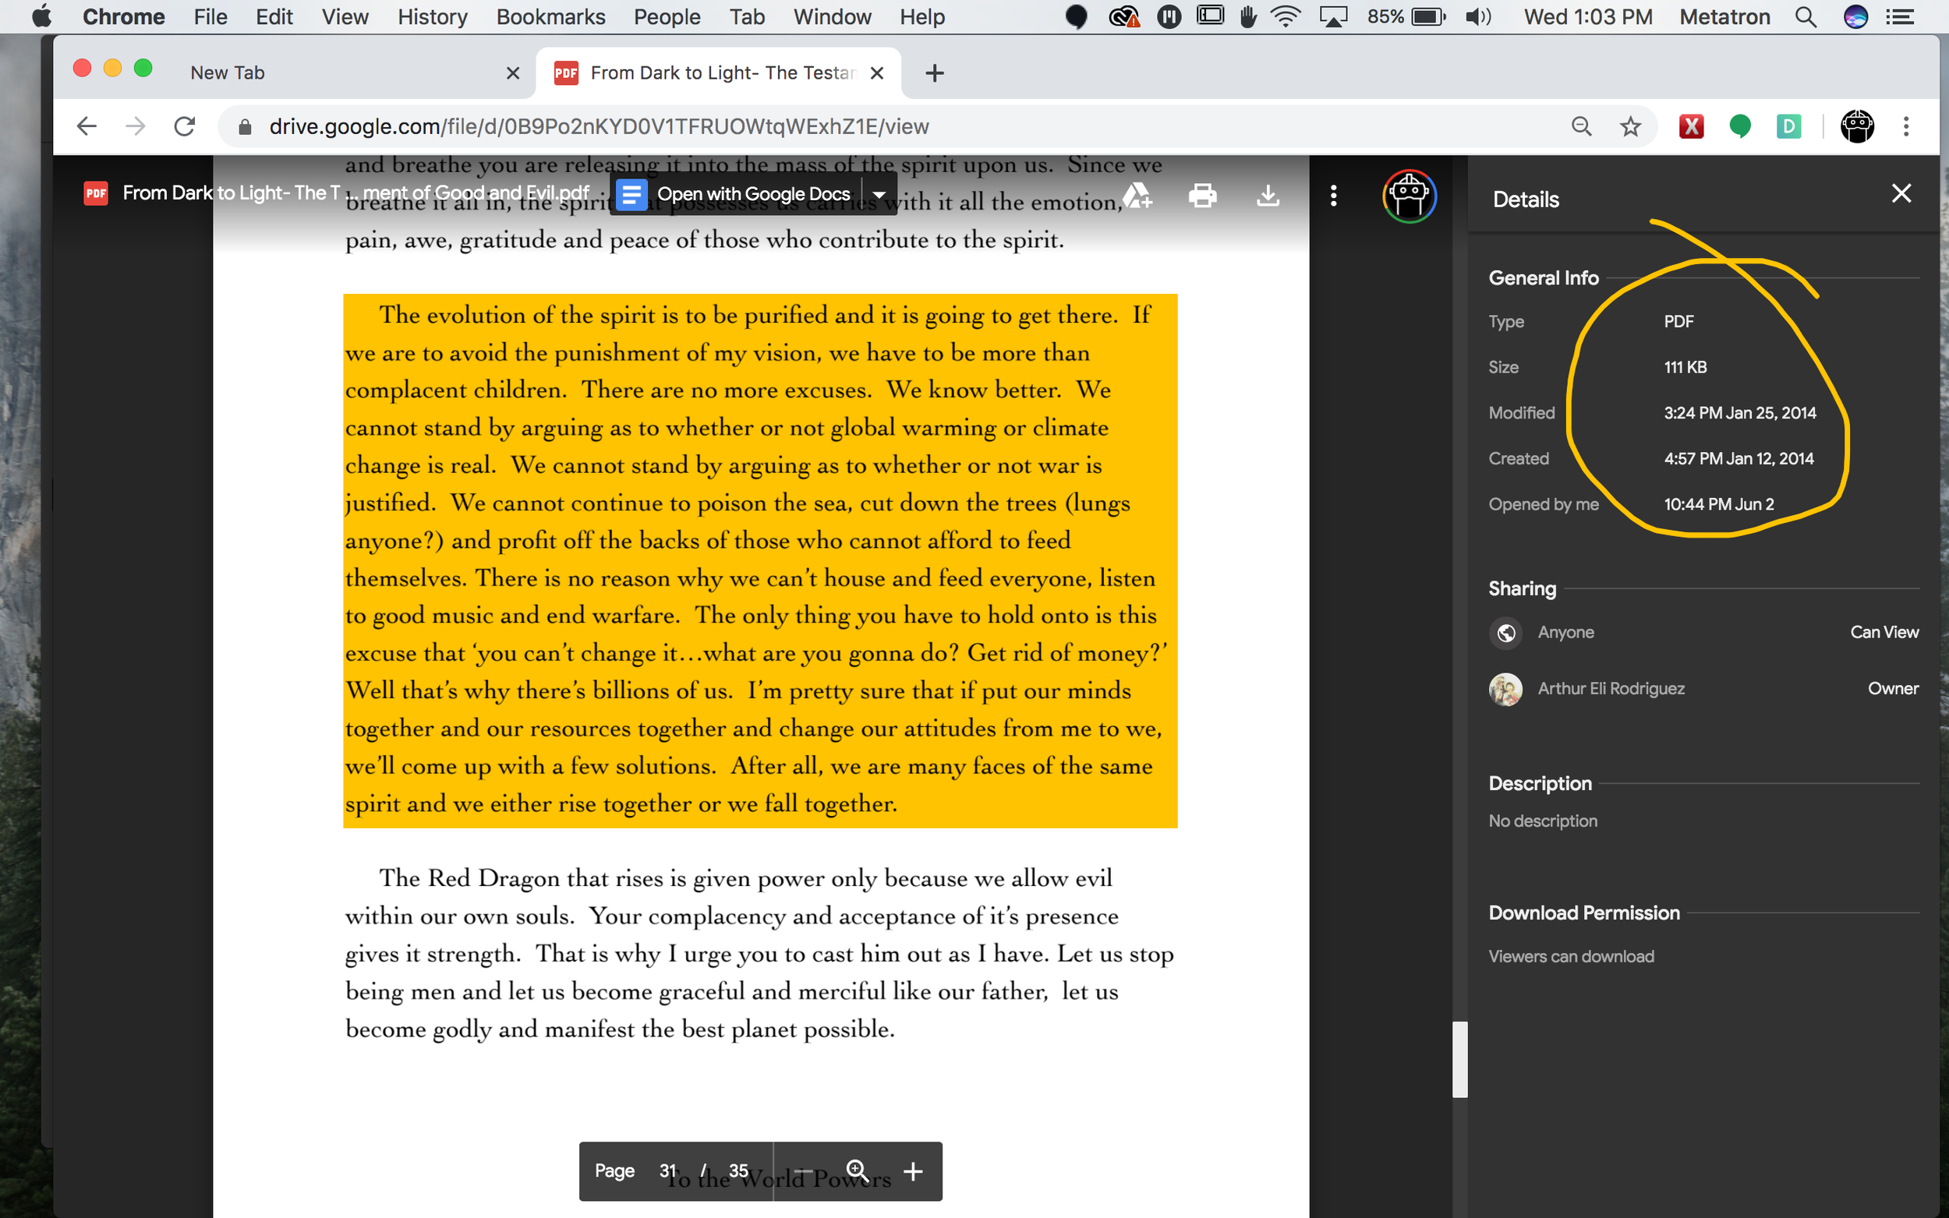Open the History menu
This screenshot has width=1949, height=1218.
pos(432,17)
